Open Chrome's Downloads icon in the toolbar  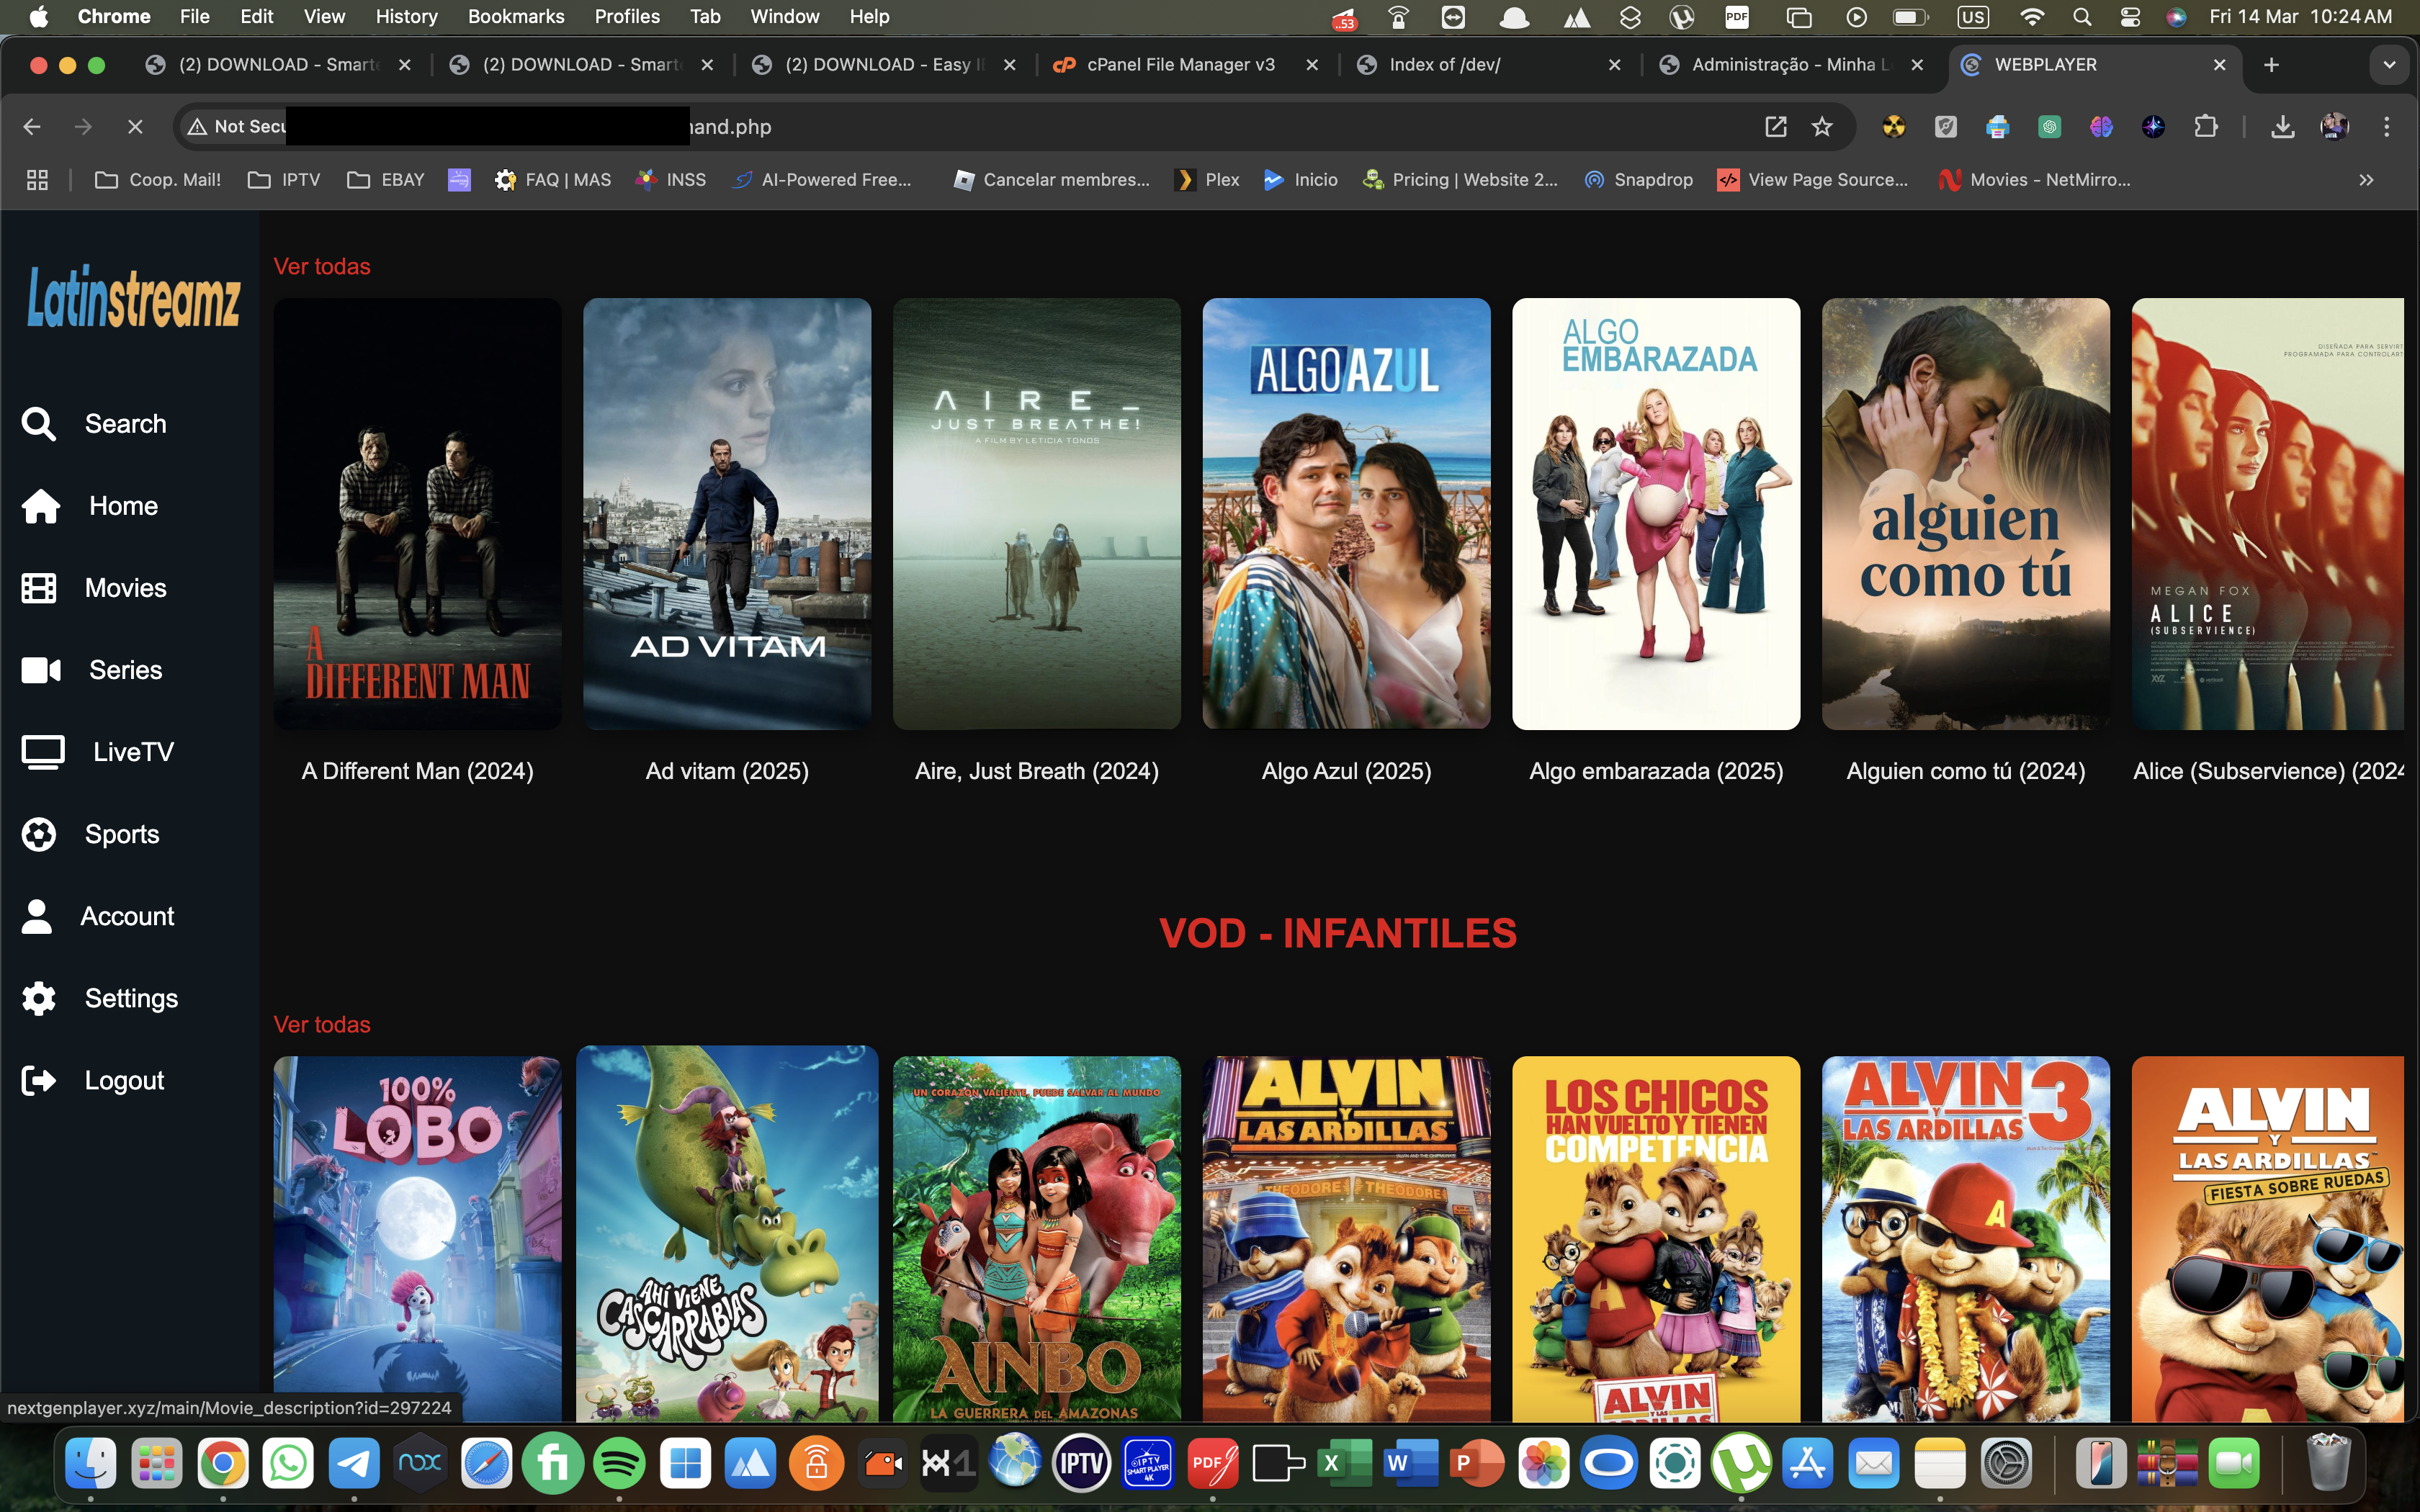click(2283, 126)
